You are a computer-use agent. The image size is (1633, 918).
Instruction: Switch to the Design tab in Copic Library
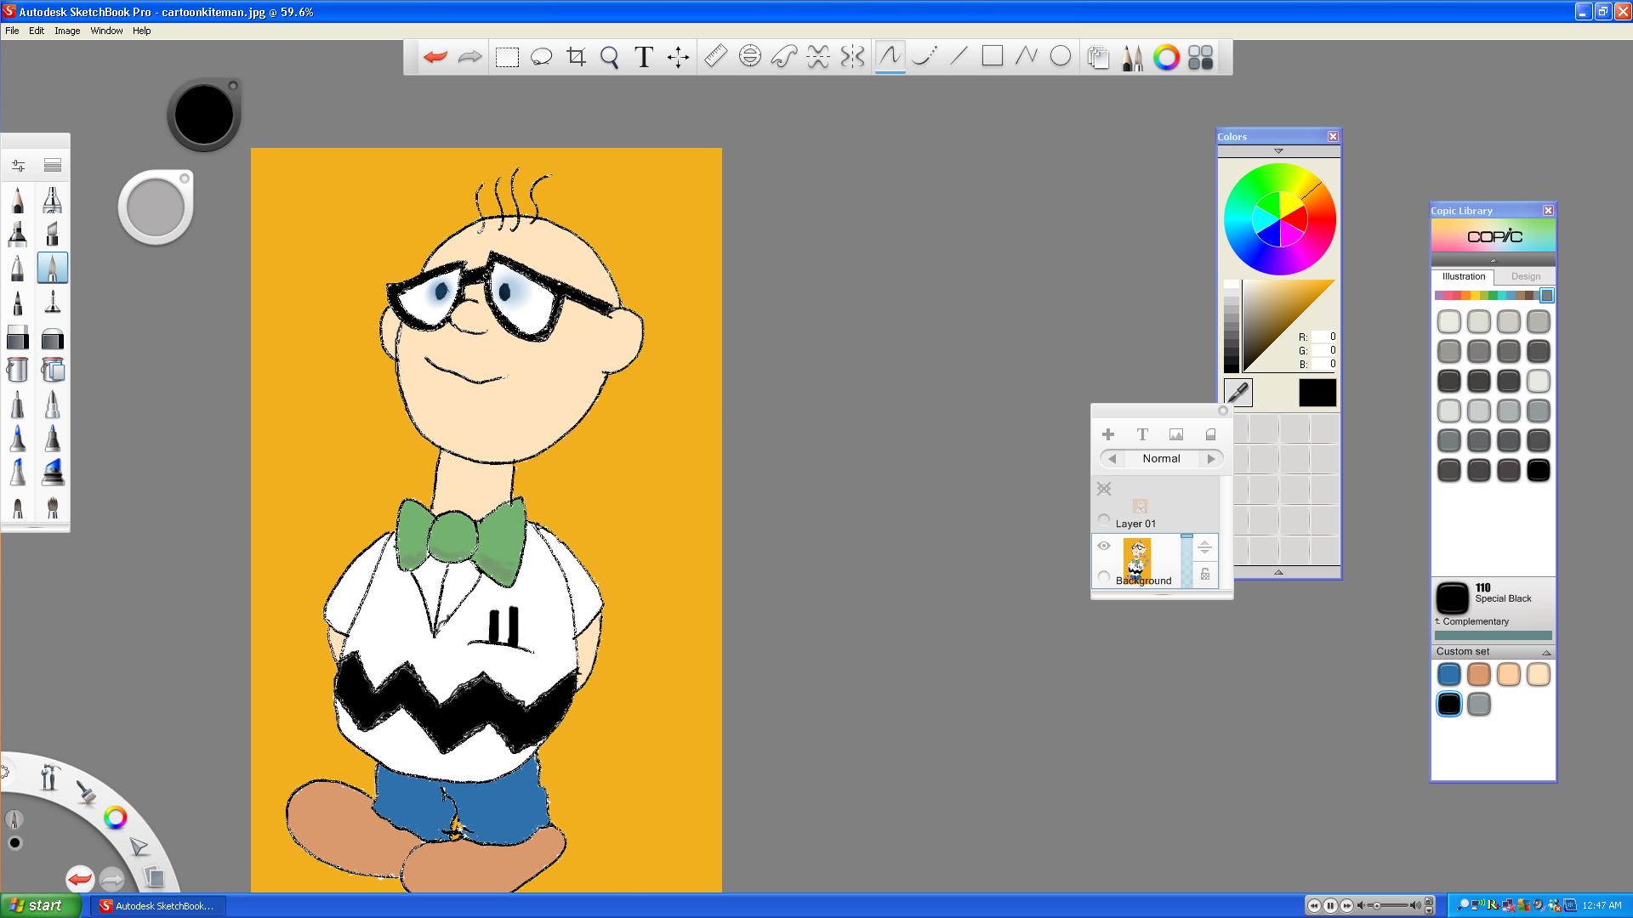pyautogui.click(x=1525, y=276)
